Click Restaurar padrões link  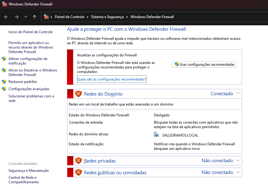click(x=23, y=82)
